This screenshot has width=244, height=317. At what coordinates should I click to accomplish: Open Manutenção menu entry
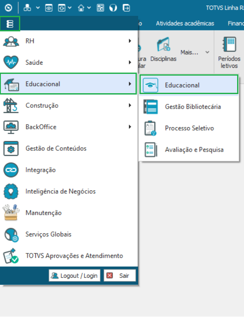(69, 213)
